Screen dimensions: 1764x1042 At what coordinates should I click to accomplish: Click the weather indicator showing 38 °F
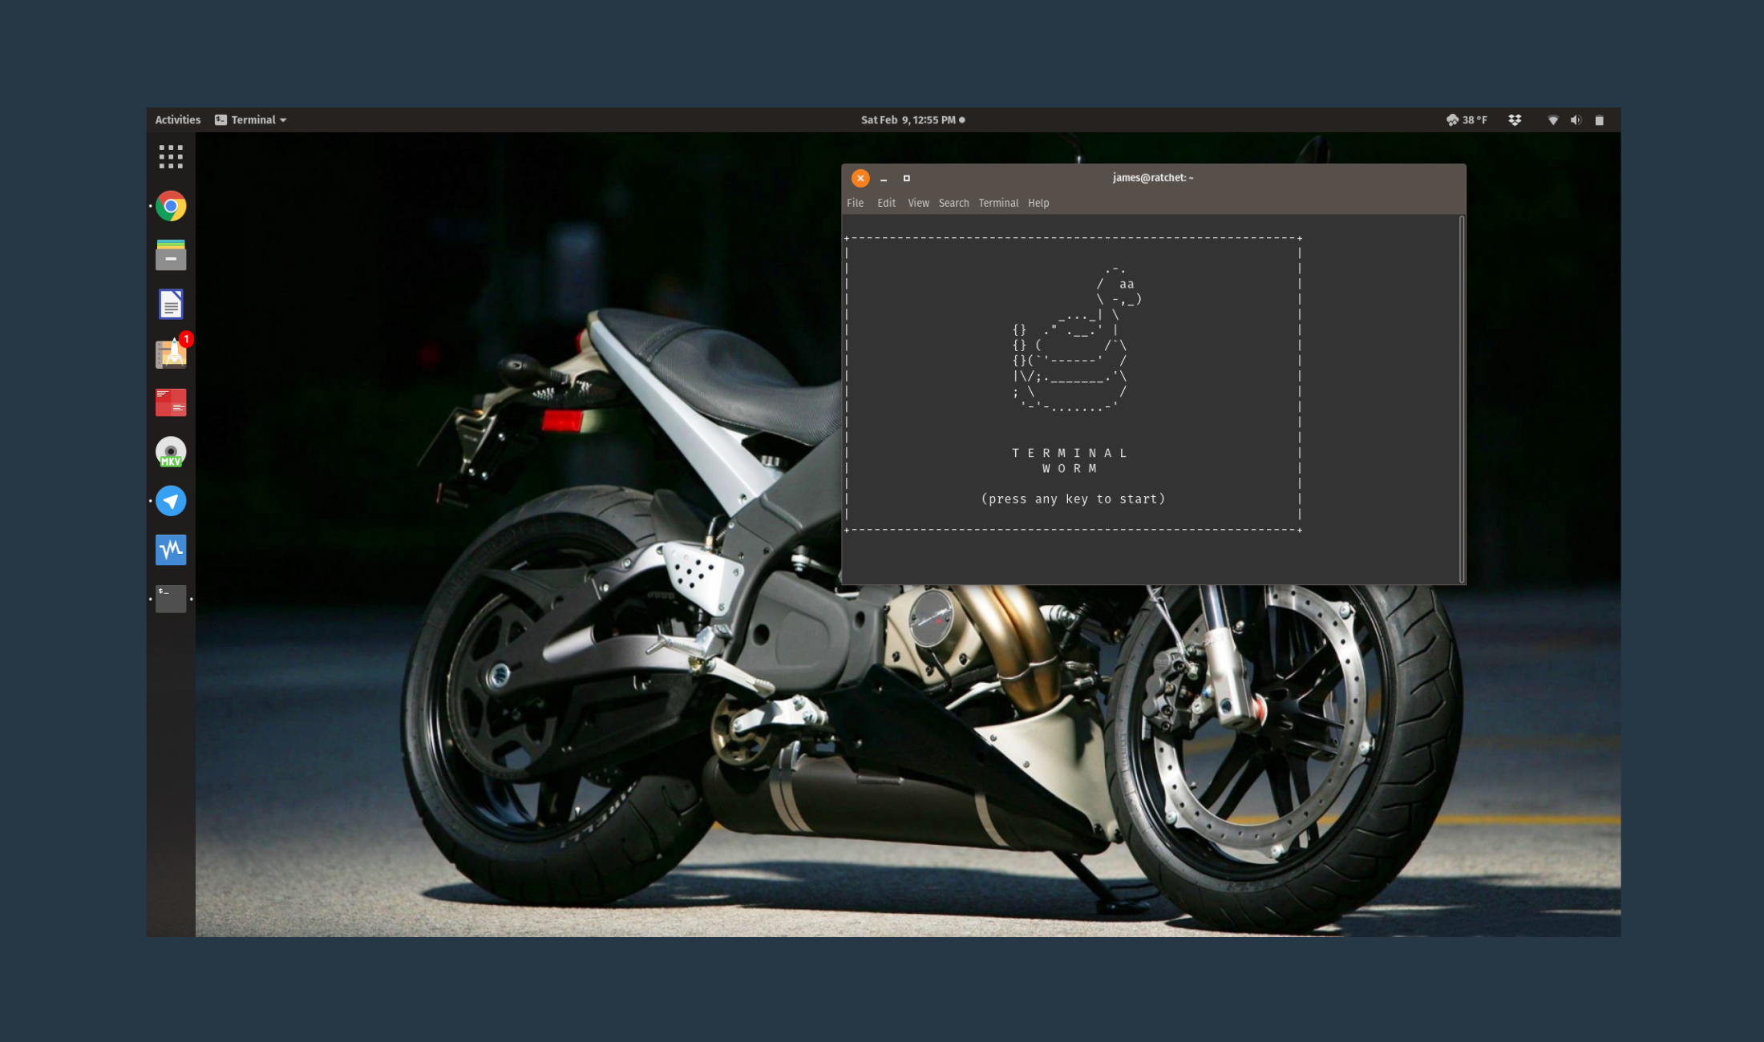(x=1467, y=120)
